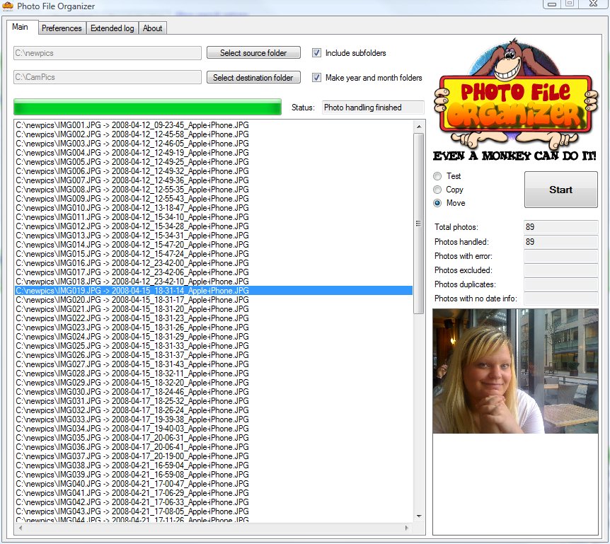Click the Photos handled value field
The image size is (610, 544).
tap(560, 242)
